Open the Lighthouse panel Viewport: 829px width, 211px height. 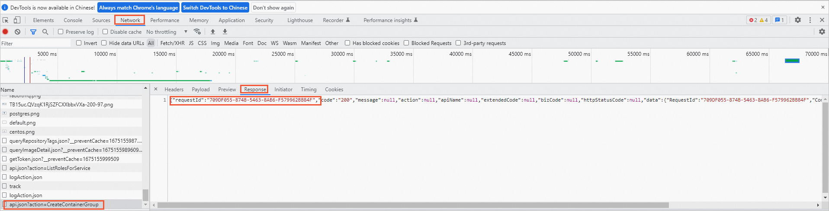click(x=300, y=20)
